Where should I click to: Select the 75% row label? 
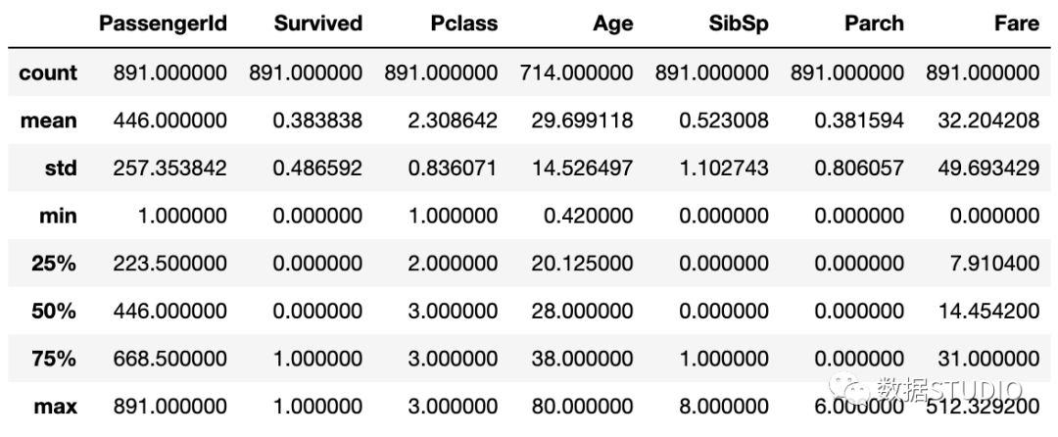pyautogui.click(x=54, y=360)
